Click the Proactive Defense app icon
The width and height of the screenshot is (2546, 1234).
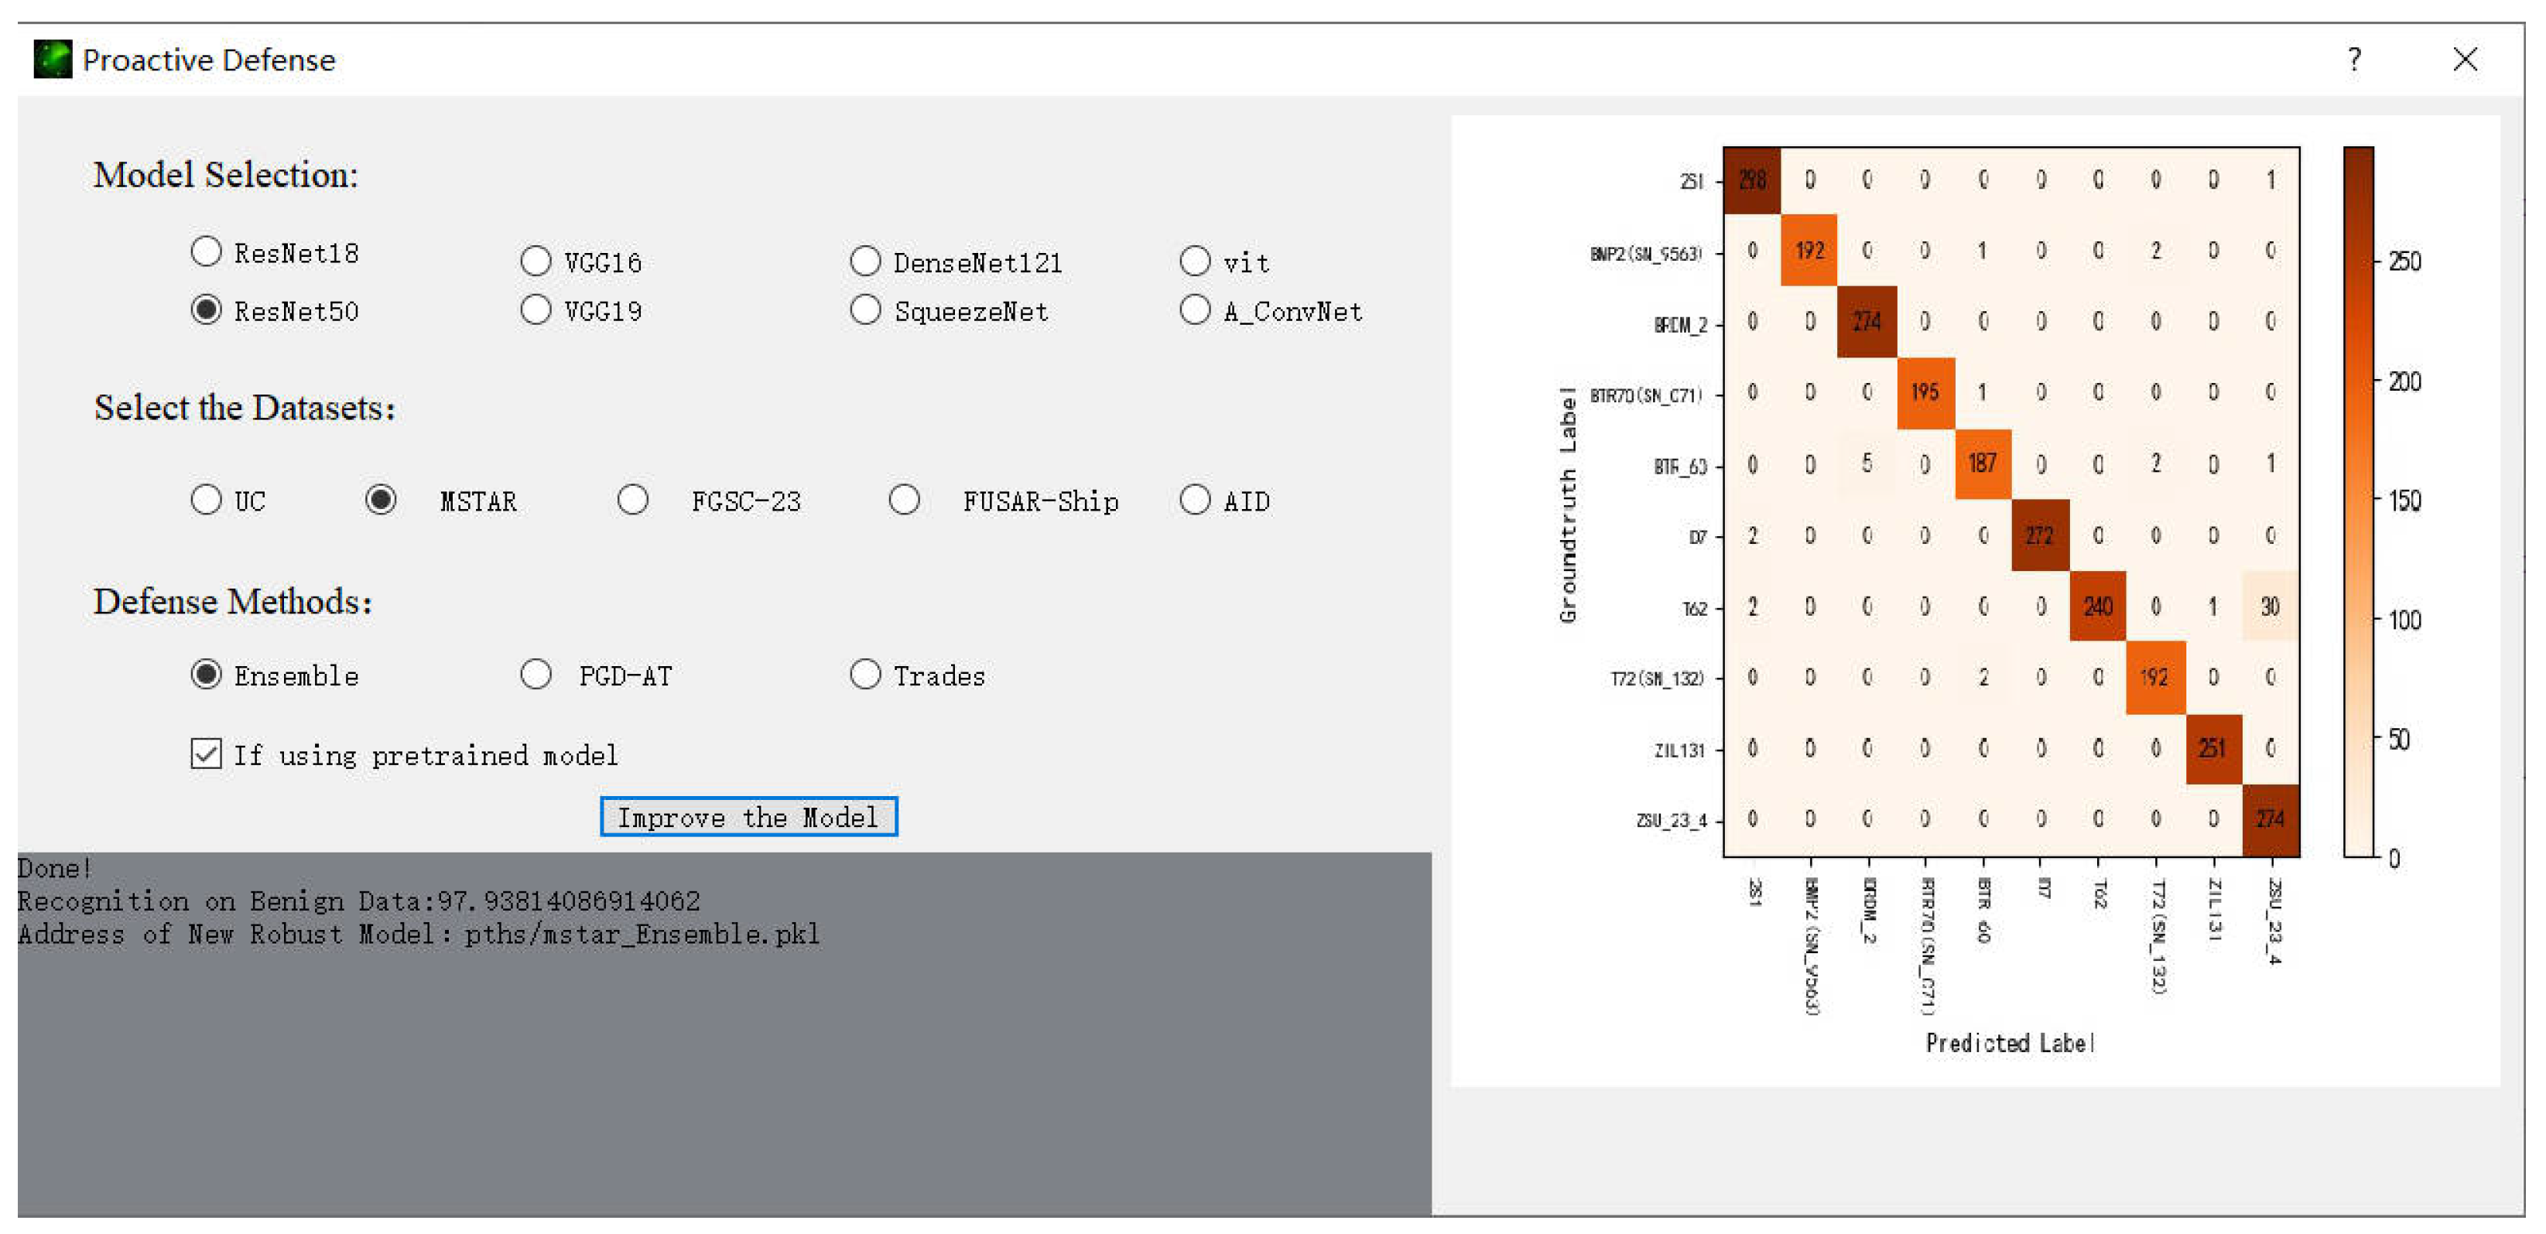(x=53, y=60)
